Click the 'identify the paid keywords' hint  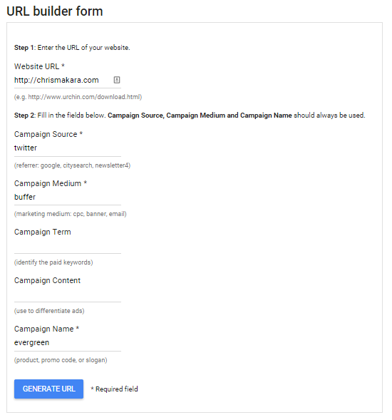(x=53, y=262)
